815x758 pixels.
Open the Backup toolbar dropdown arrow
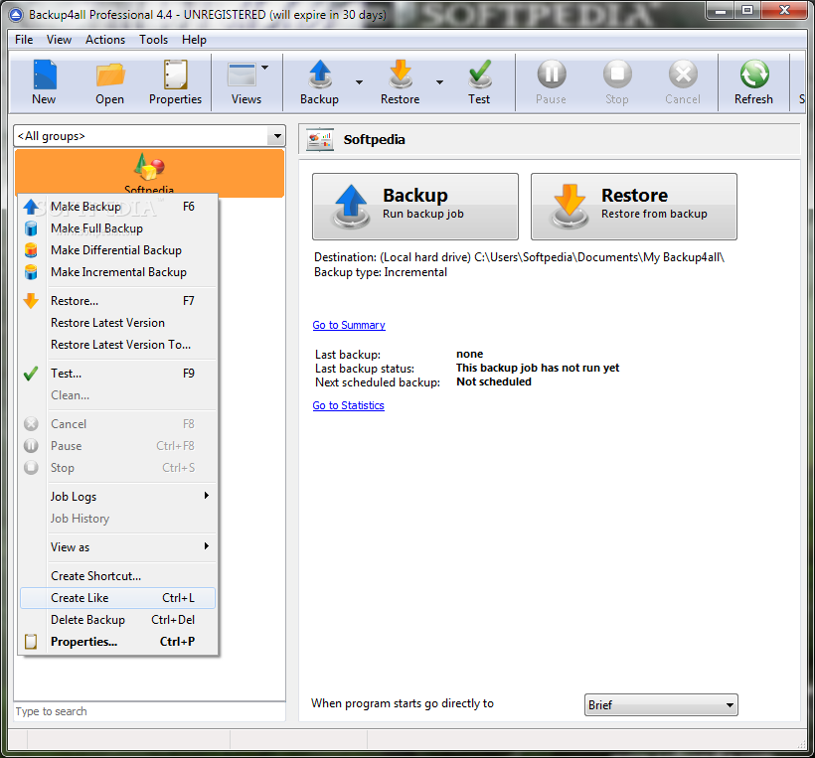point(359,82)
